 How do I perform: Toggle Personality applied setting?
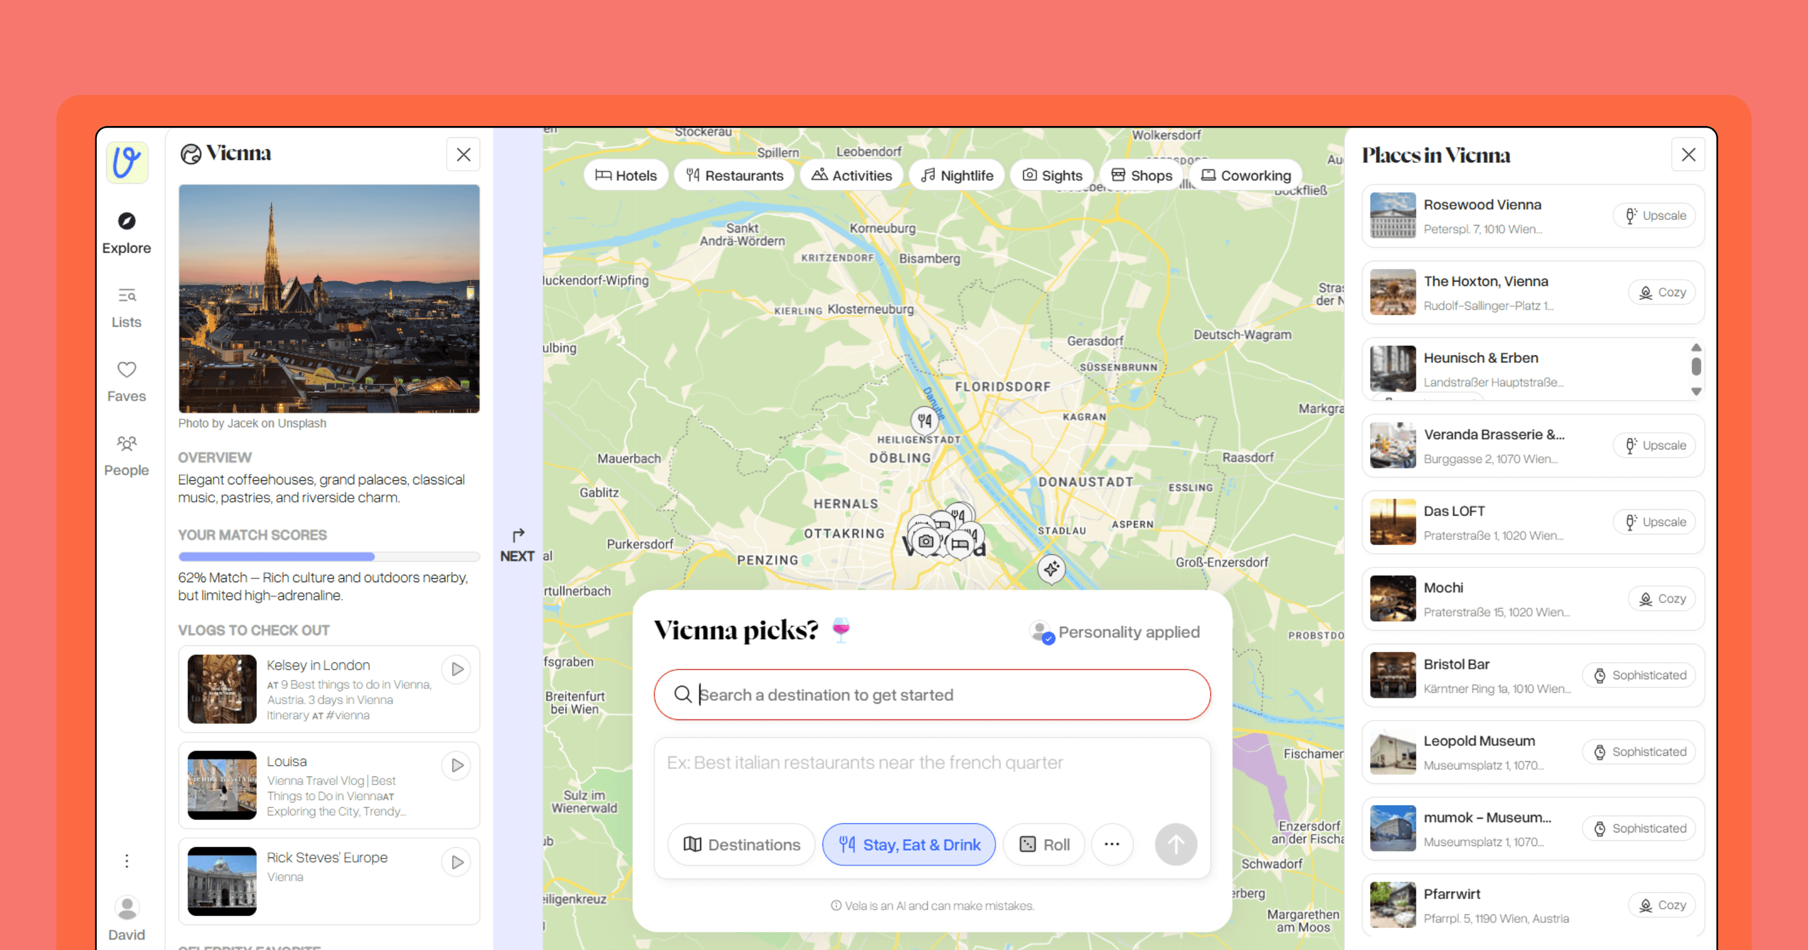tap(1115, 632)
